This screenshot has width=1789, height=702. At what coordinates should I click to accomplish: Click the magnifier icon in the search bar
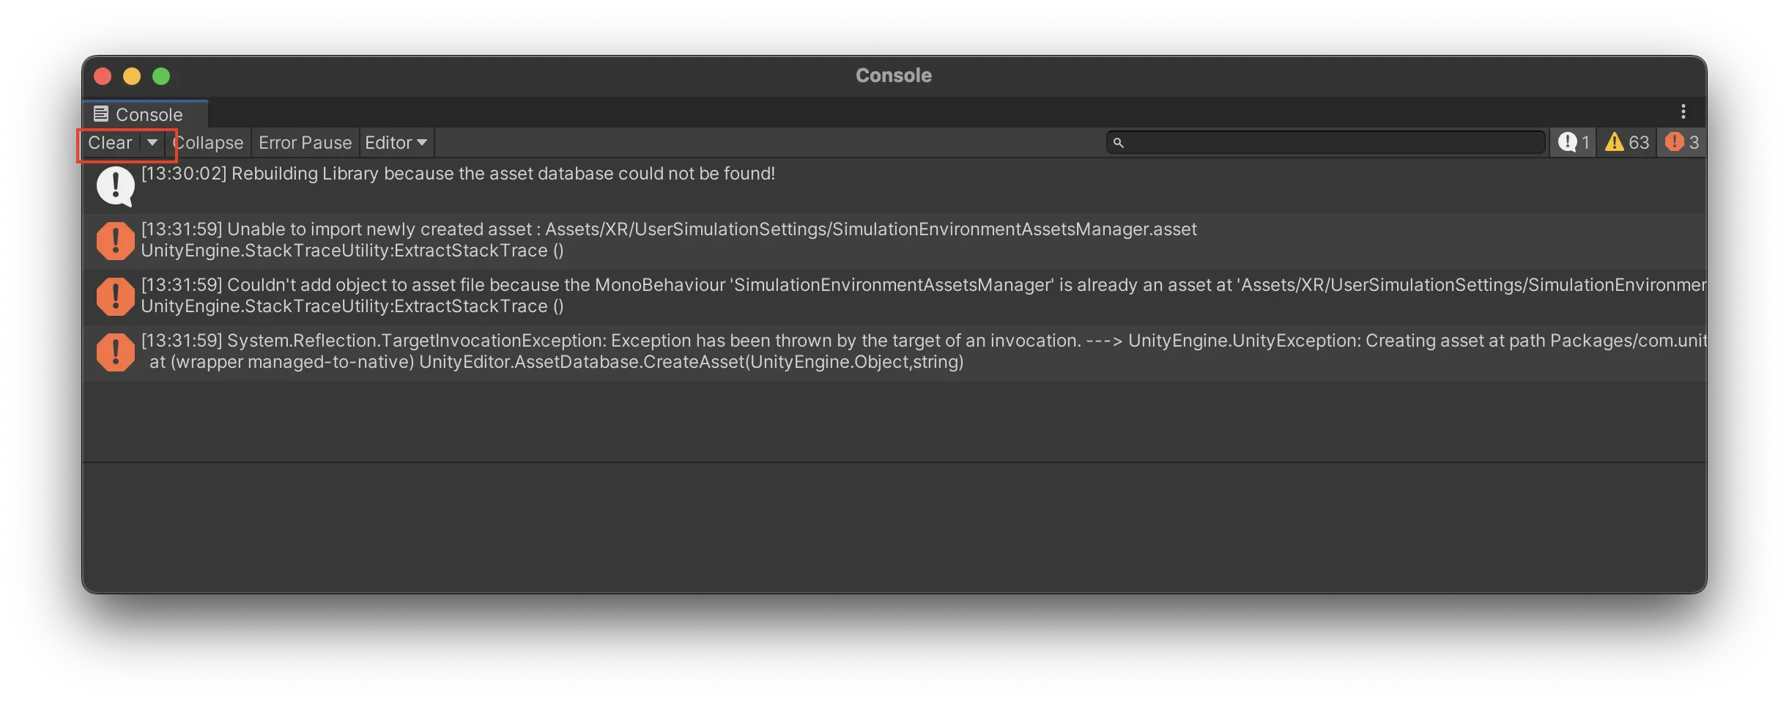[1119, 143]
